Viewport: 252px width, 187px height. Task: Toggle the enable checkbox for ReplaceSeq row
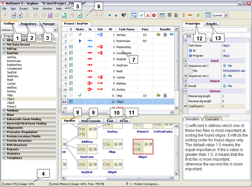(x=71, y=47)
